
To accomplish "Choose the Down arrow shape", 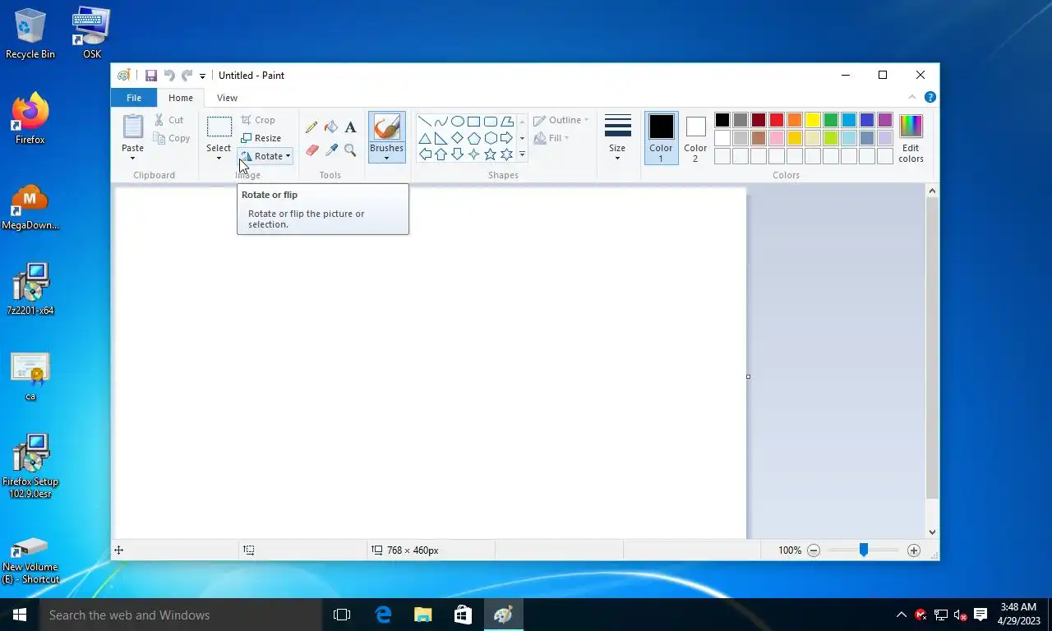I will pyautogui.click(x=458, y=154).
